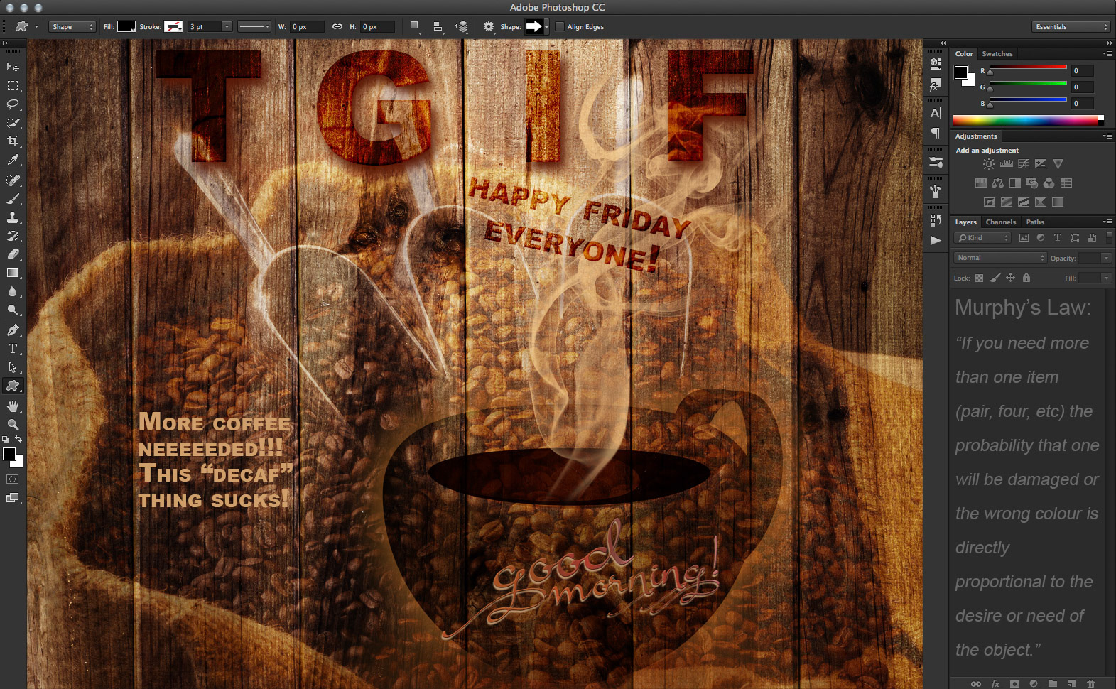1116x689 pixels.
Task: Lock layer position
Action: (1010, 278)
